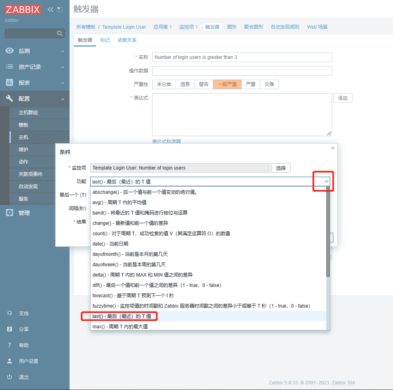Set severity to 严重
This screenshot has width=393, height=390.
(x=251, y=84)
